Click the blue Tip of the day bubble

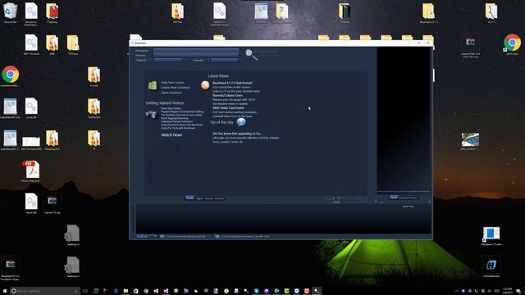coord(240,122)
